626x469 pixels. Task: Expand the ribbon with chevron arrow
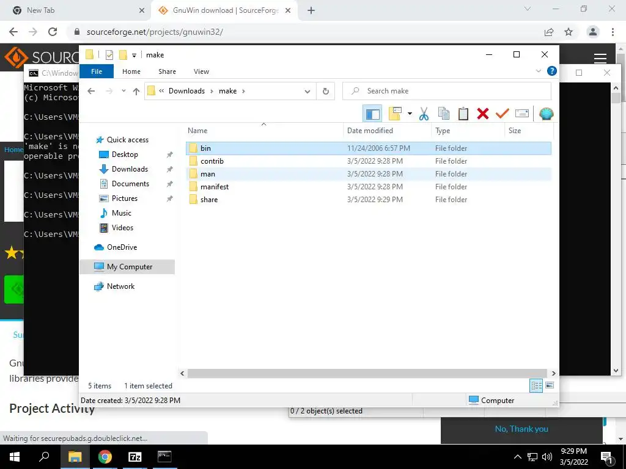pyautogui.click(x=538, y=71)
